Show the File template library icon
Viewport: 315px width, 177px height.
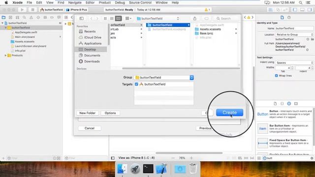point(275,104)
